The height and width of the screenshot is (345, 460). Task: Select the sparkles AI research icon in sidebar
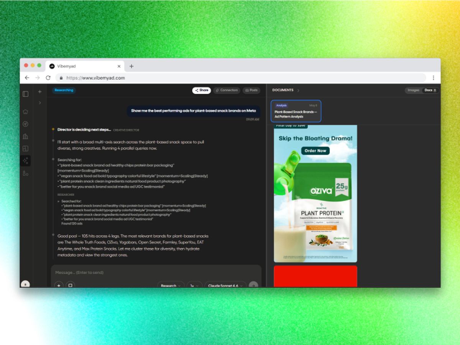(x=25, y=161)
